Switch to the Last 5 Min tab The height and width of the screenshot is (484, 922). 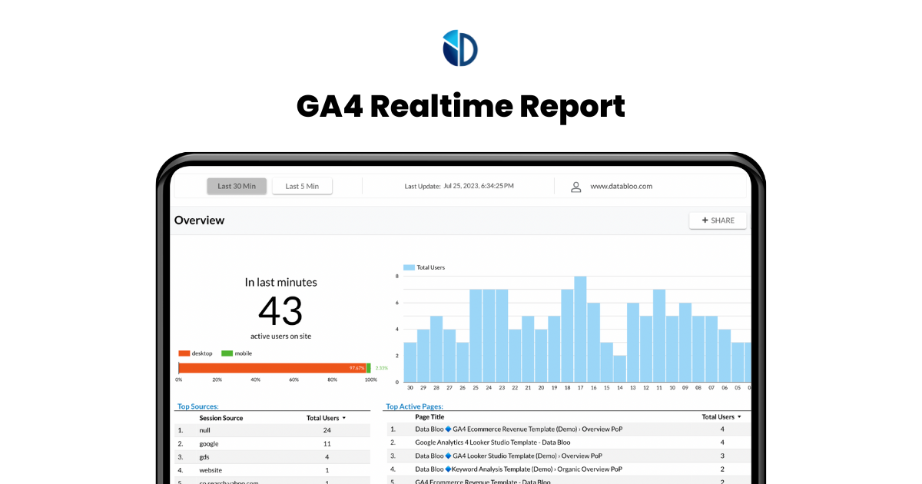point(302,185)
